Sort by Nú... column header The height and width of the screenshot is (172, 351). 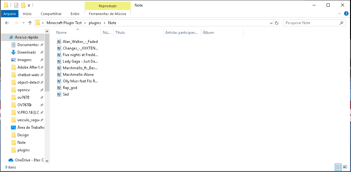tap(107, 33)
